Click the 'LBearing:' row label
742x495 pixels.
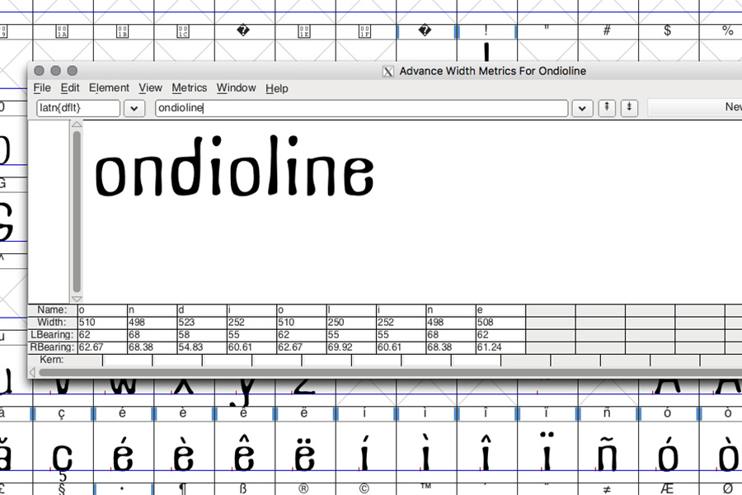point(52,334)
